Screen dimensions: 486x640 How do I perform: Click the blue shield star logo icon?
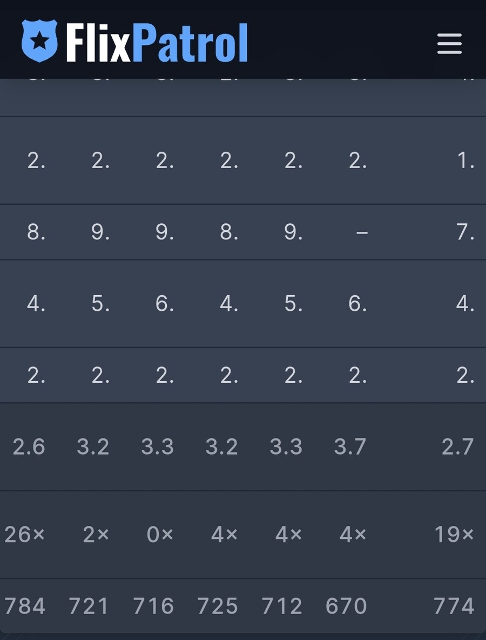[x=39, y=41]
